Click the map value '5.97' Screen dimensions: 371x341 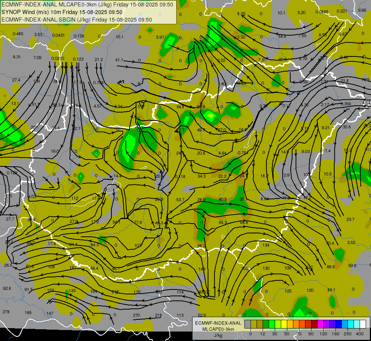click(160, 37)
